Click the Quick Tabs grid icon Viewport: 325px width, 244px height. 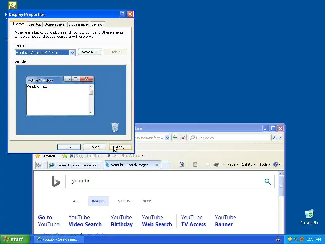39,165
